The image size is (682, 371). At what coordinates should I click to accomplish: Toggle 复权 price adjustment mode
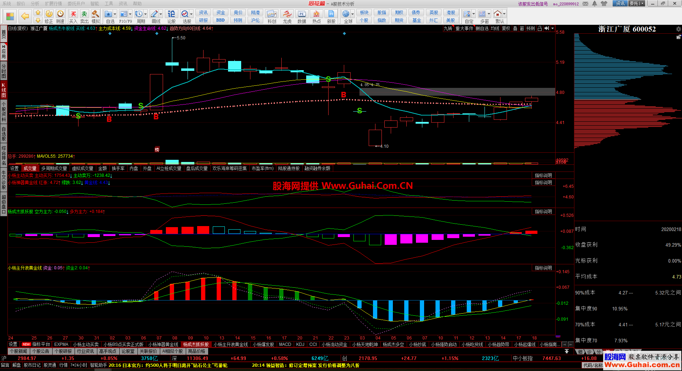(506, 28)
